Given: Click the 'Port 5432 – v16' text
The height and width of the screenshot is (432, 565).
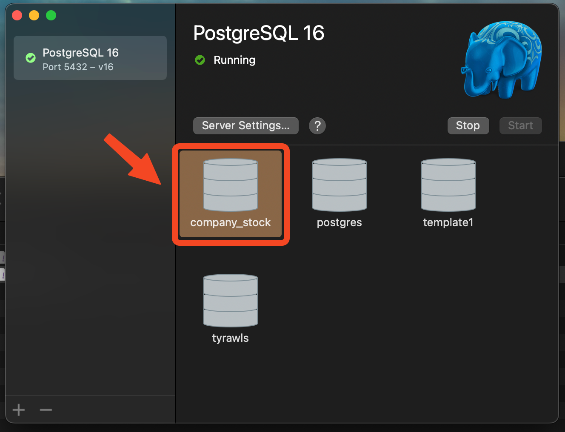Looking at the screenshot, I should (x=78, y=67).
